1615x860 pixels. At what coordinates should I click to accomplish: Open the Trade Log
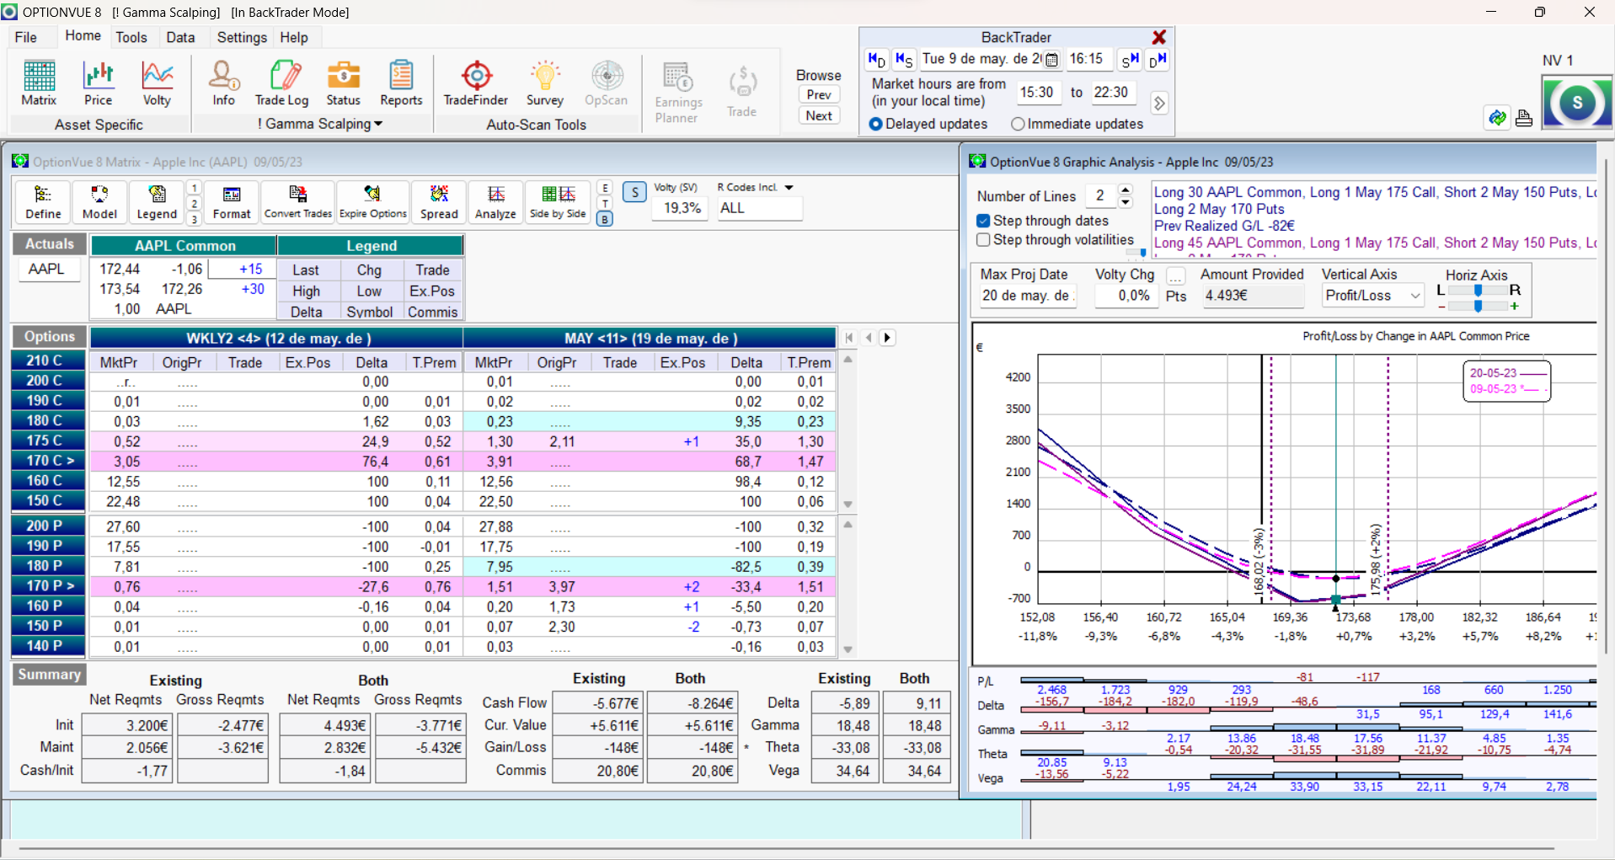tap(282, 83)
